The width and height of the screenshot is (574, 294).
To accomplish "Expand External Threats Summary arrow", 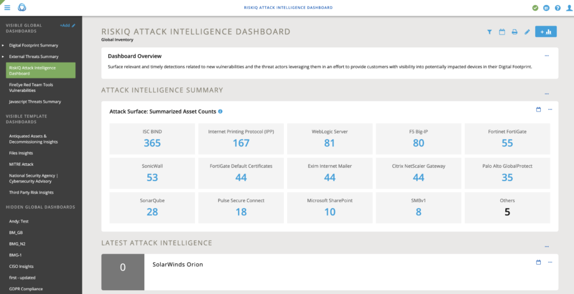I will pyautogui.click(x=3, y=57).
